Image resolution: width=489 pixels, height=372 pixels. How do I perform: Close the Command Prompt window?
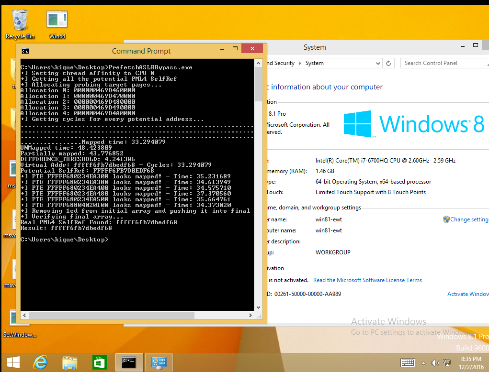tap(252, 49)
